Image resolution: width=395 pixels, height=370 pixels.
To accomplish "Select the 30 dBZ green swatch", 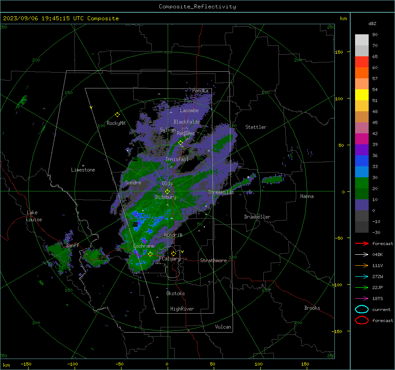I will click(362, 183).
